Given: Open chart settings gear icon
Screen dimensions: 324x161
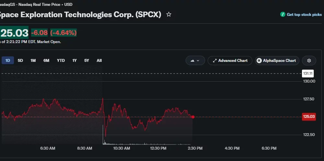Looking at the screenshot, I should pos(309,61).
